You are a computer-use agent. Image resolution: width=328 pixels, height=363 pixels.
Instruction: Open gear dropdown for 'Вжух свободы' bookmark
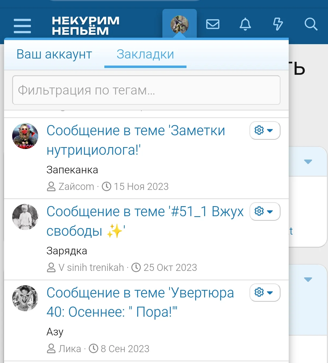[x=265, y=212]
